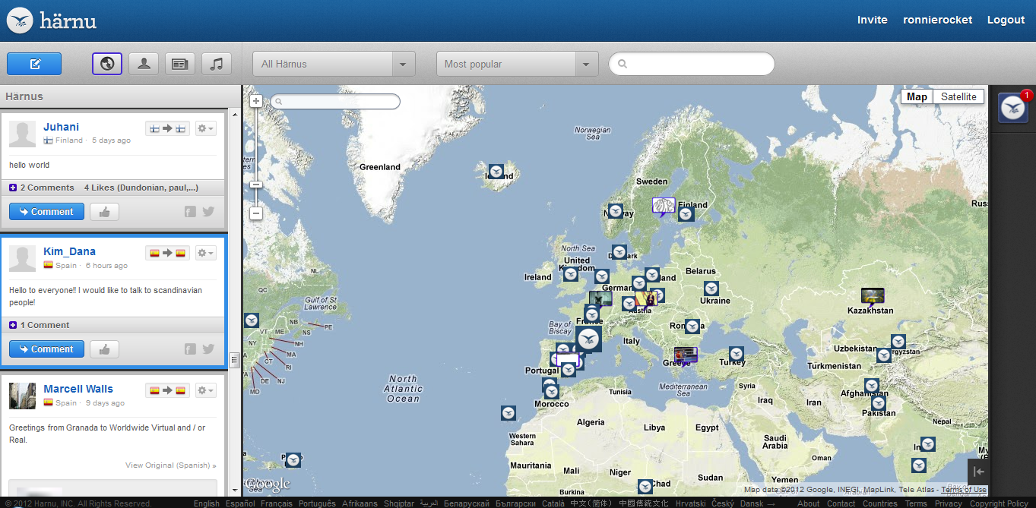Screen dimensions: 1036x508
Task: Select the globe map view icon
Action: (107, 64)
